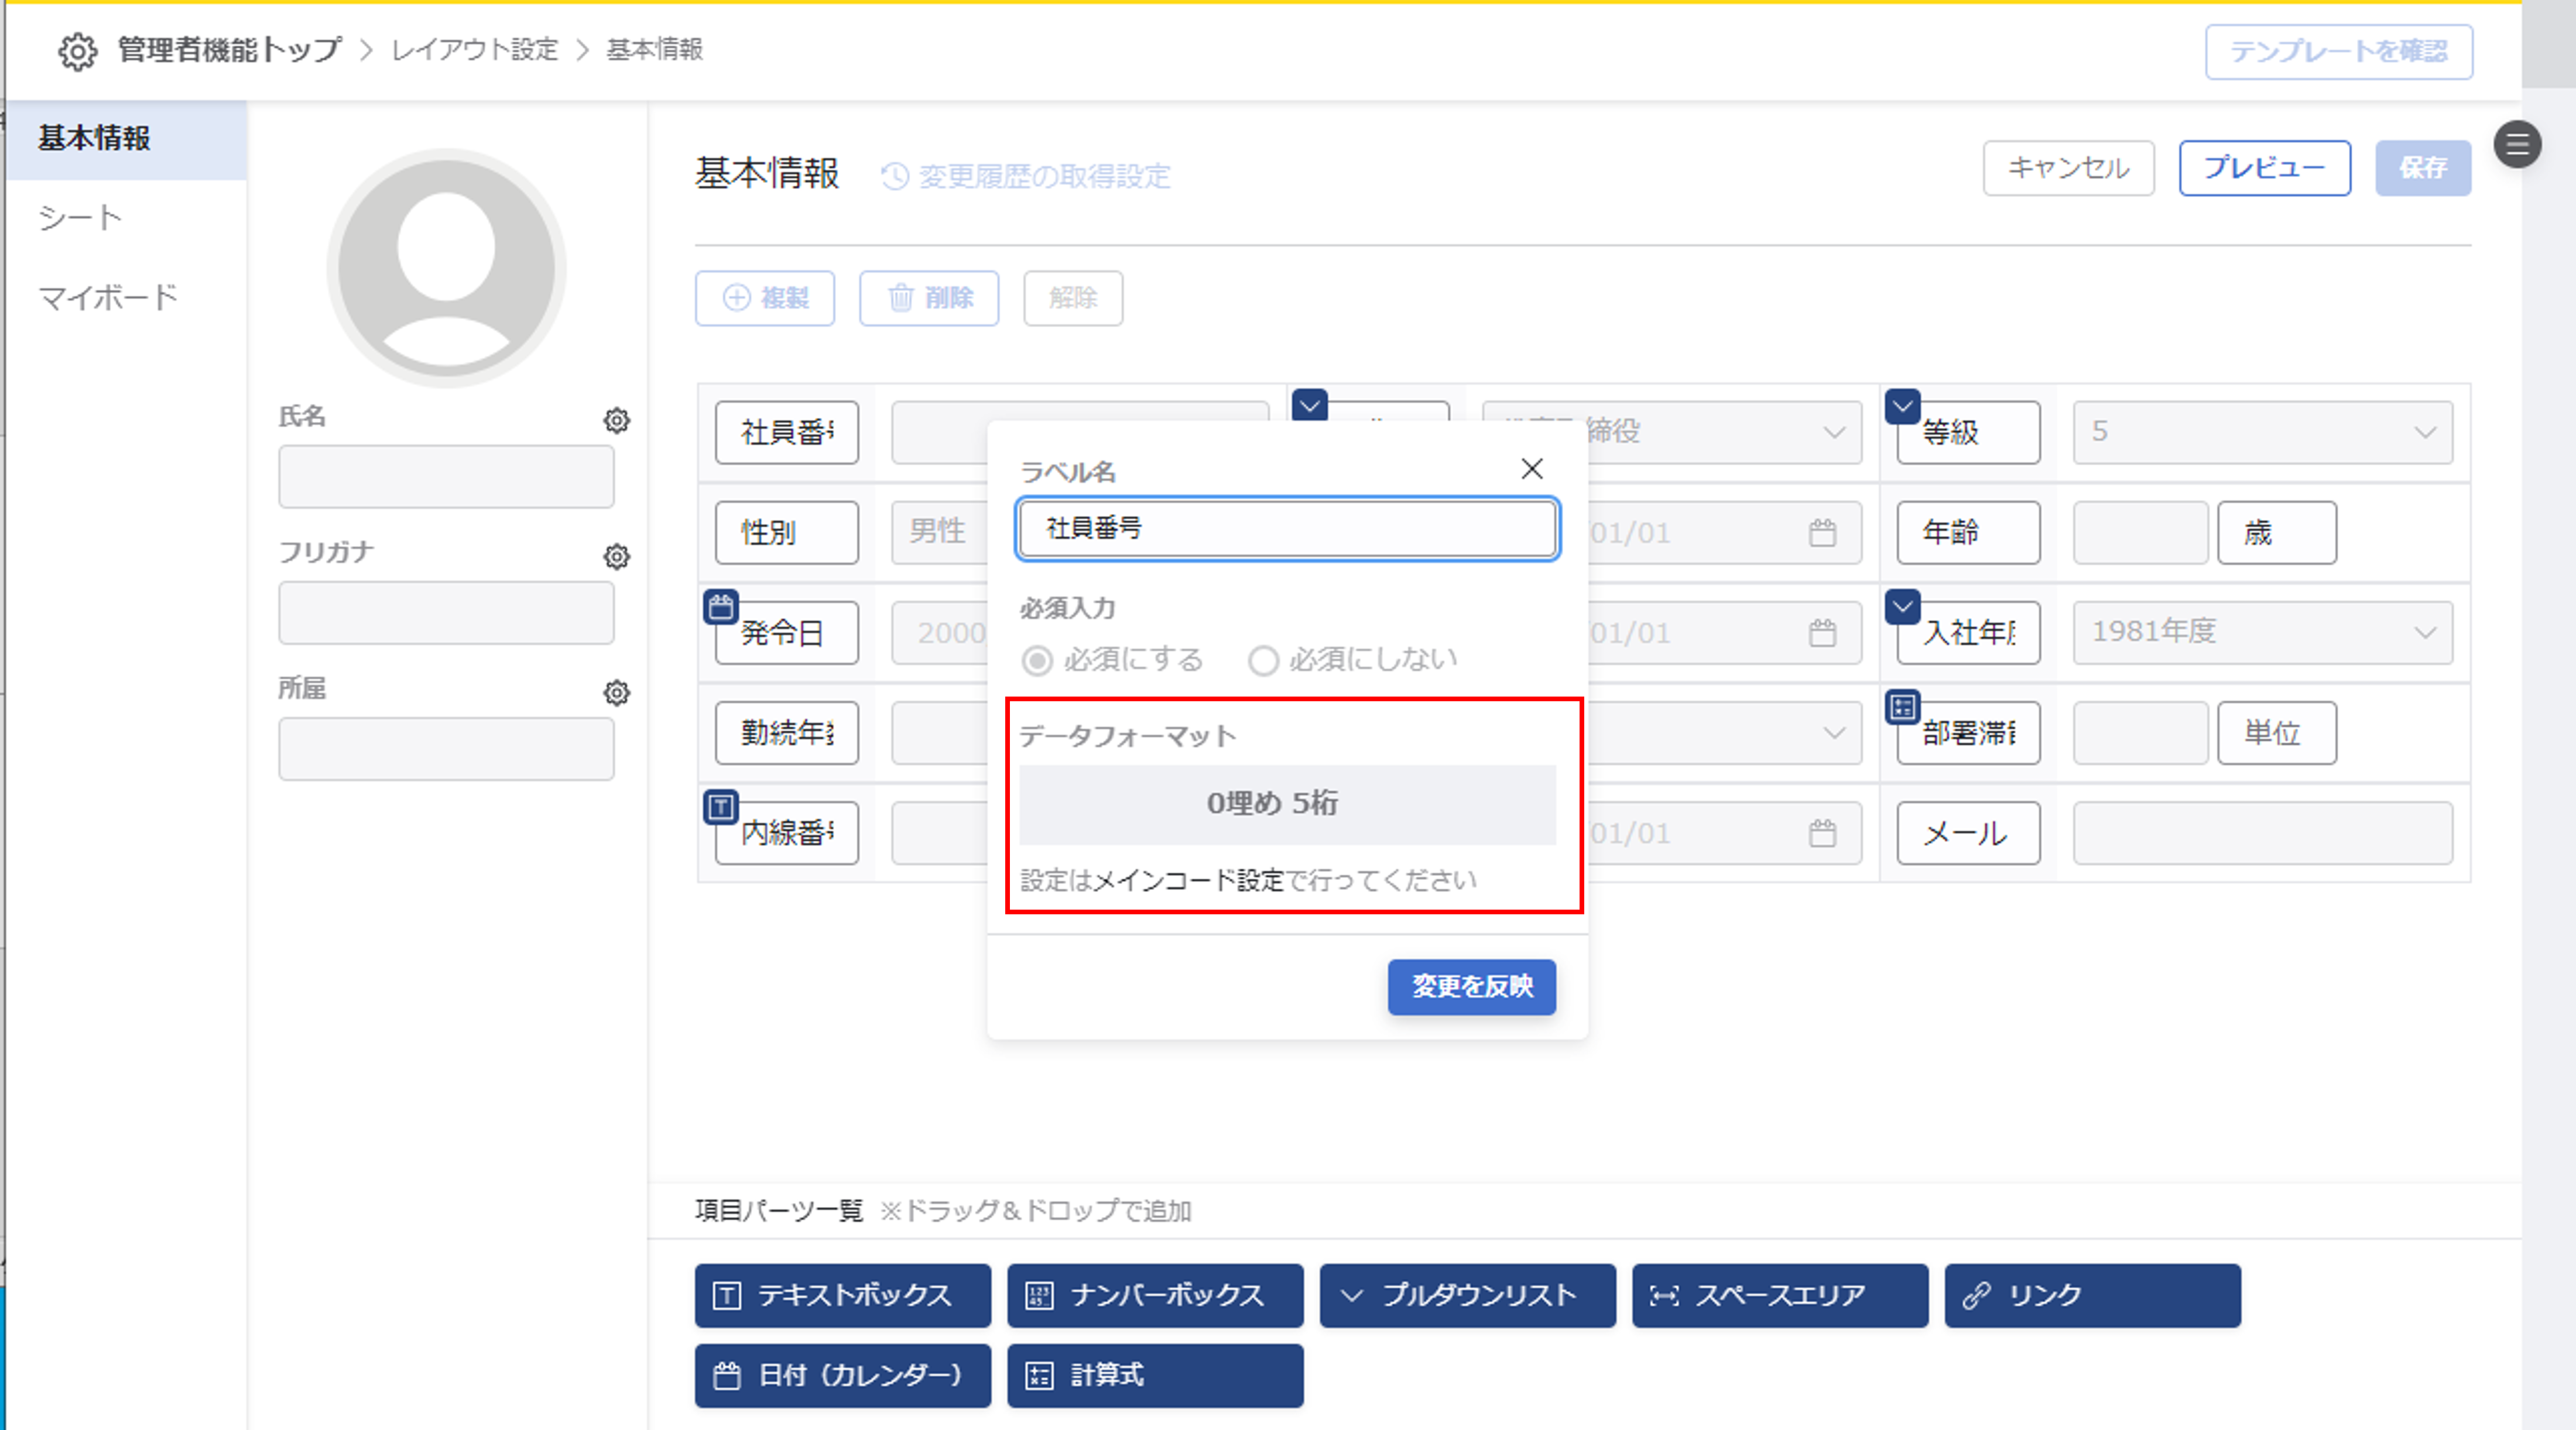The width and height of the screenshot is (2576, 1430).
Task: Click the calendar badge icon on 発令日
Action: [721, 606]
